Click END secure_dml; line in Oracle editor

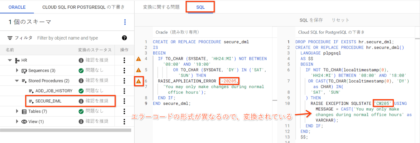172,104
